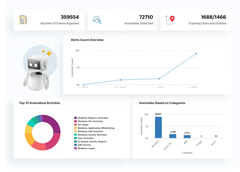Click the large purple segment of the donut chart
The height and width of the screenshot is (172, 240).
click(x=53, y=123)
